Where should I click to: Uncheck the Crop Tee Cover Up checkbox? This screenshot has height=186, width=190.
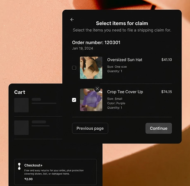74,100
